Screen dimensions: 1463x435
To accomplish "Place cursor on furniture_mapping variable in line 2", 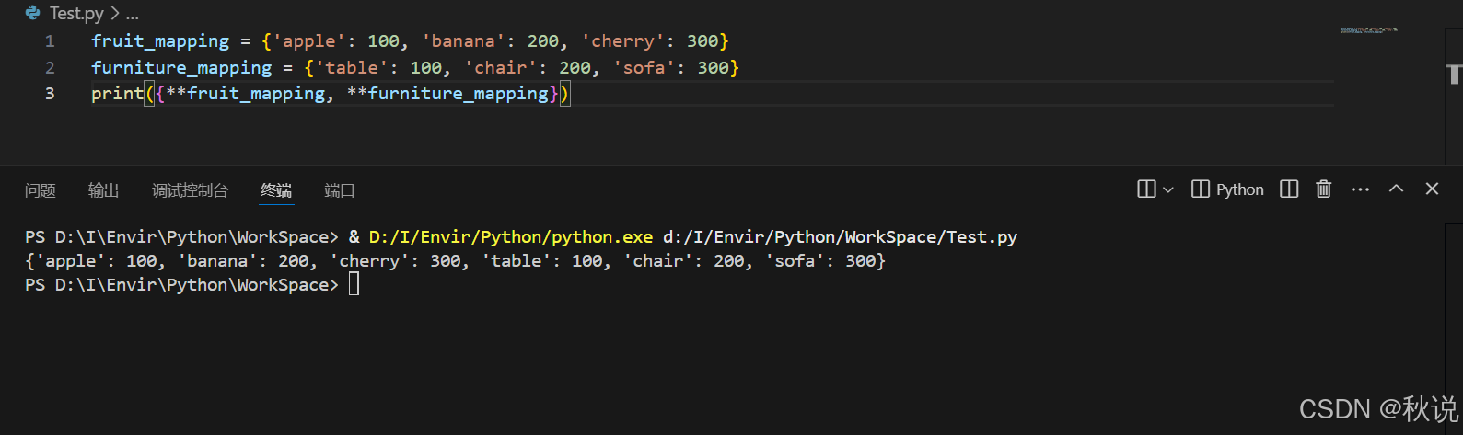I will [181, 67].
